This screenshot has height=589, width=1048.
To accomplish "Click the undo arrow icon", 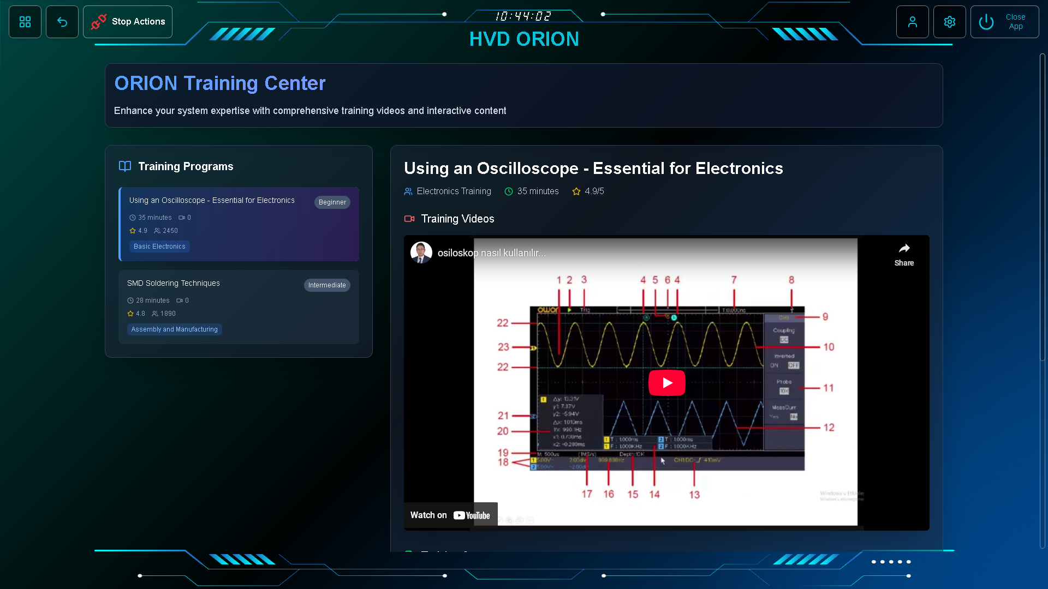I will (x=62, y=22).
